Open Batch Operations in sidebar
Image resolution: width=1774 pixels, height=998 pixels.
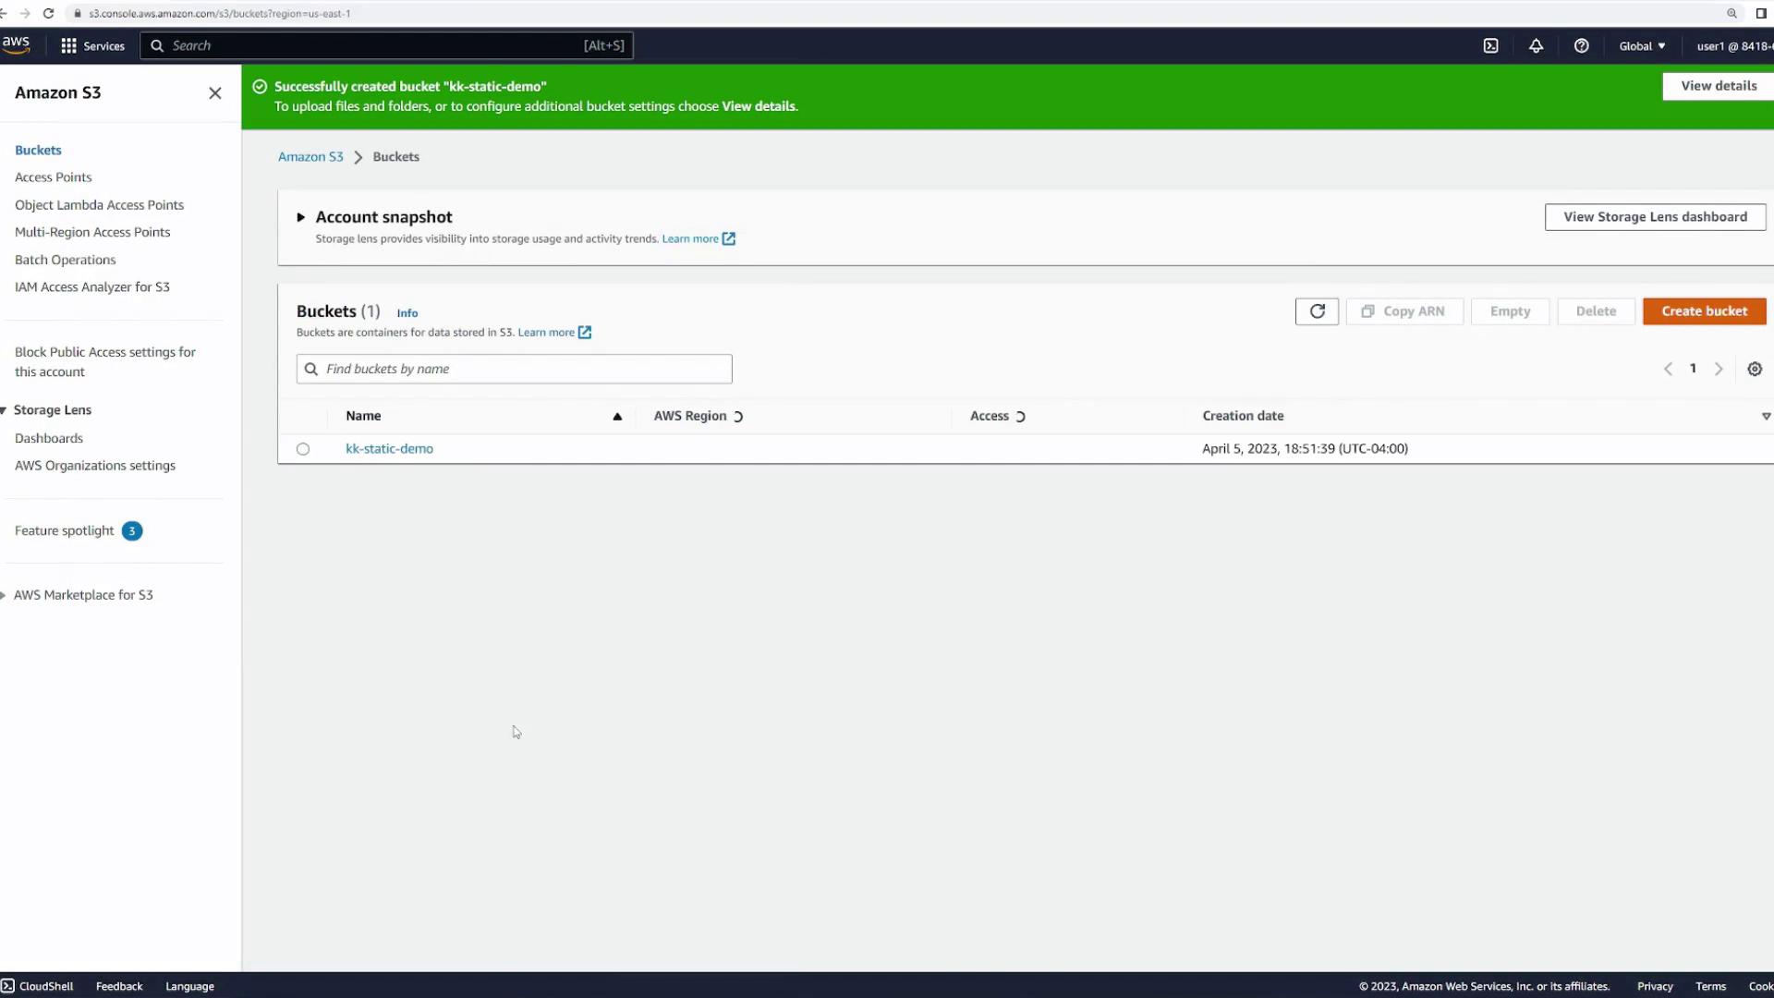coord(66,260)
